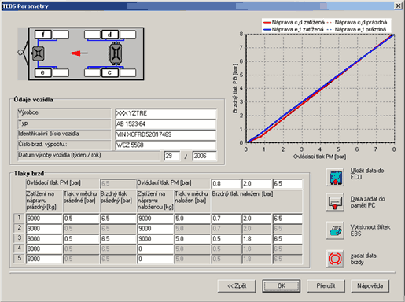Open help with Nápověda button
Viewport: 405px width, 302px height.
click(x=370, y=285)
